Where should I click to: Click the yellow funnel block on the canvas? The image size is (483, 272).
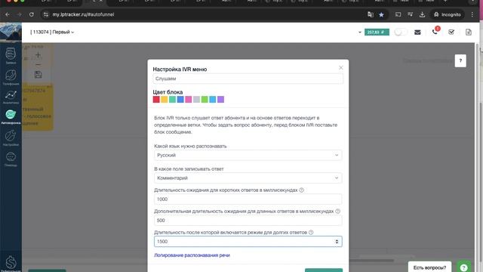point(38,108)
